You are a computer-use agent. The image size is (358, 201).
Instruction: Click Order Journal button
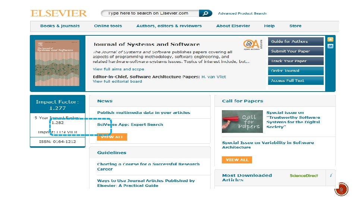pyautogui.click(x=296, y=71)
